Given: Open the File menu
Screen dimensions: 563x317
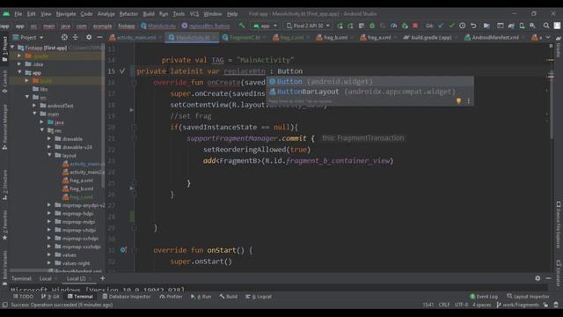Looking at the screenshot, I should (18, 14).
